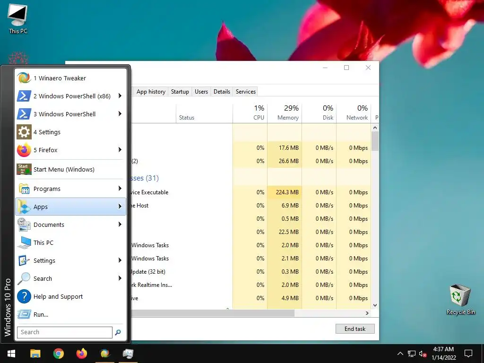Focus the start menu Search box
The image size is (484, 363).
point(64,332)
